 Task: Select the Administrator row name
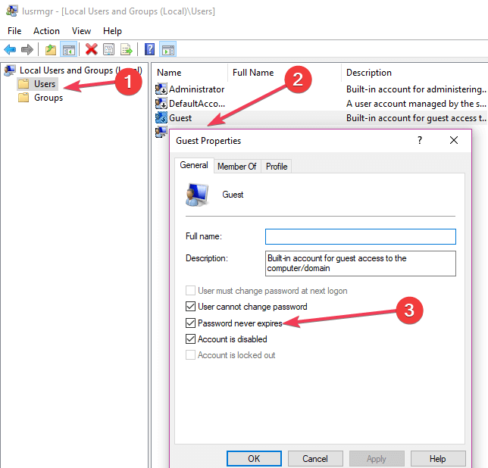coord(196,89)
